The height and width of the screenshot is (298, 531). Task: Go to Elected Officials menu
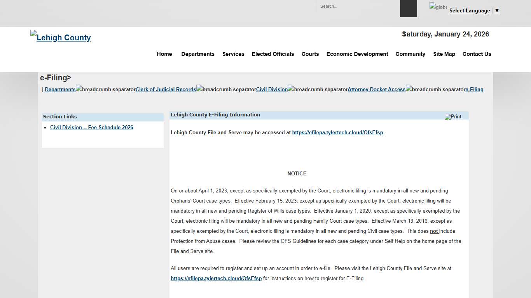272,54
